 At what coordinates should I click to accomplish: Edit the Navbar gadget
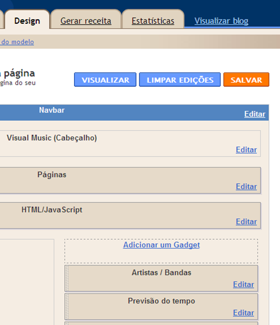[255, 114]
